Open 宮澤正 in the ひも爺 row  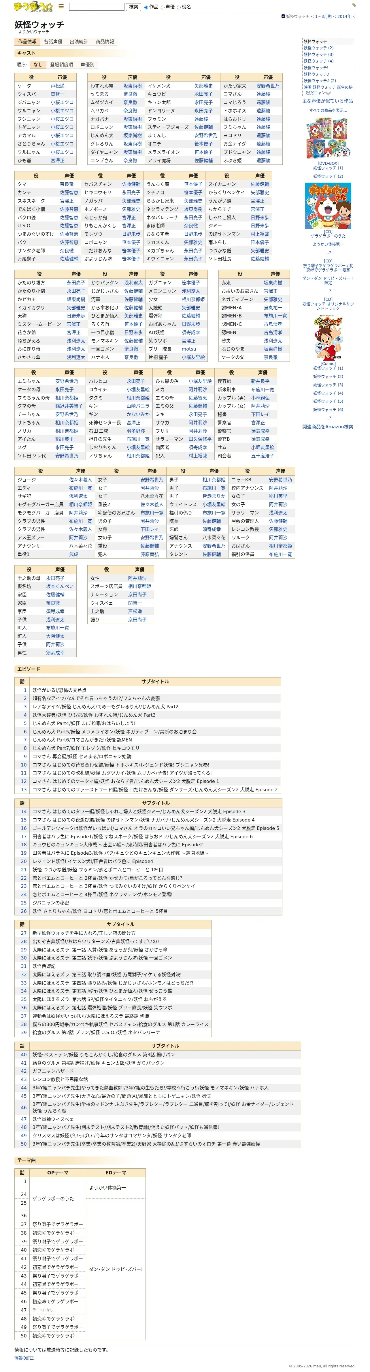pos(58,160)
